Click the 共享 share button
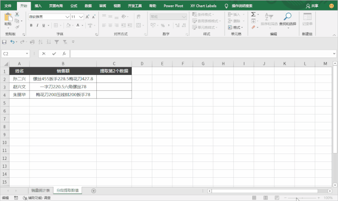The width and height of the screenshot is (338, 201). coord(312,6)
